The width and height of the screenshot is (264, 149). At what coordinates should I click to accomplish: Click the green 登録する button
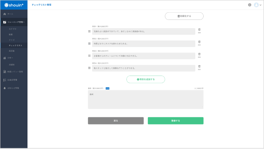point(175,121)
